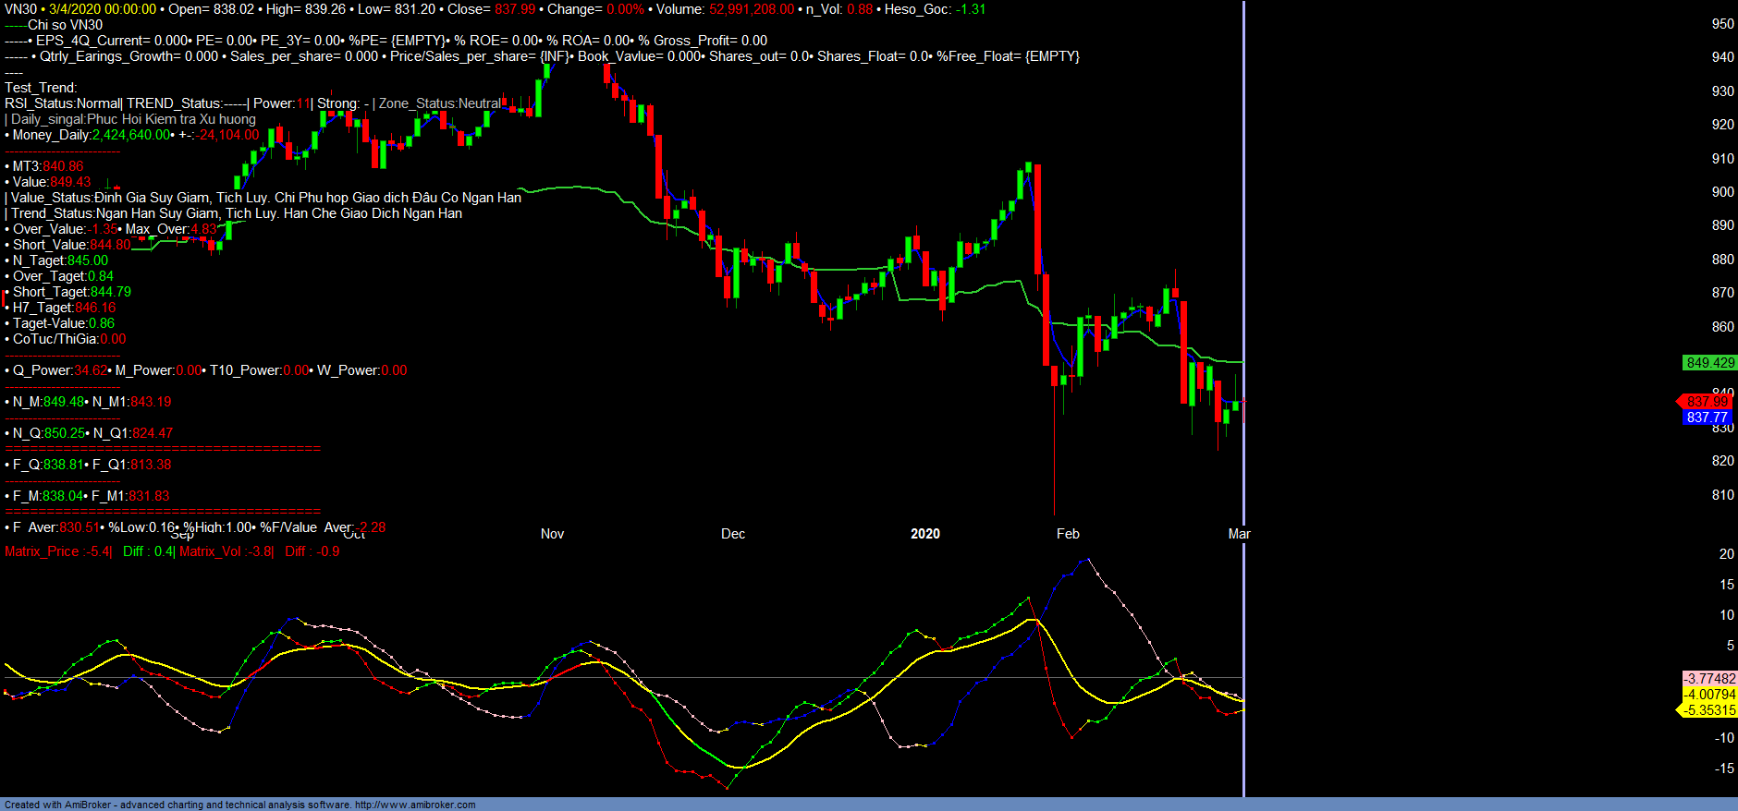Screen dimensions: 1738x811
Task: Click the blue 837.77 price tag
Action: click(x=1707, y=418)
